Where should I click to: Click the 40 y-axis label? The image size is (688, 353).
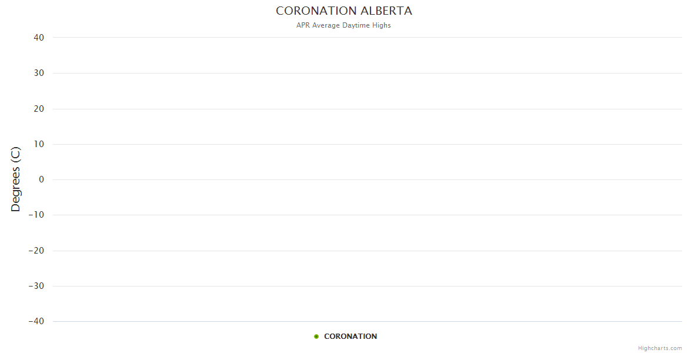click(x=39, y=38)
